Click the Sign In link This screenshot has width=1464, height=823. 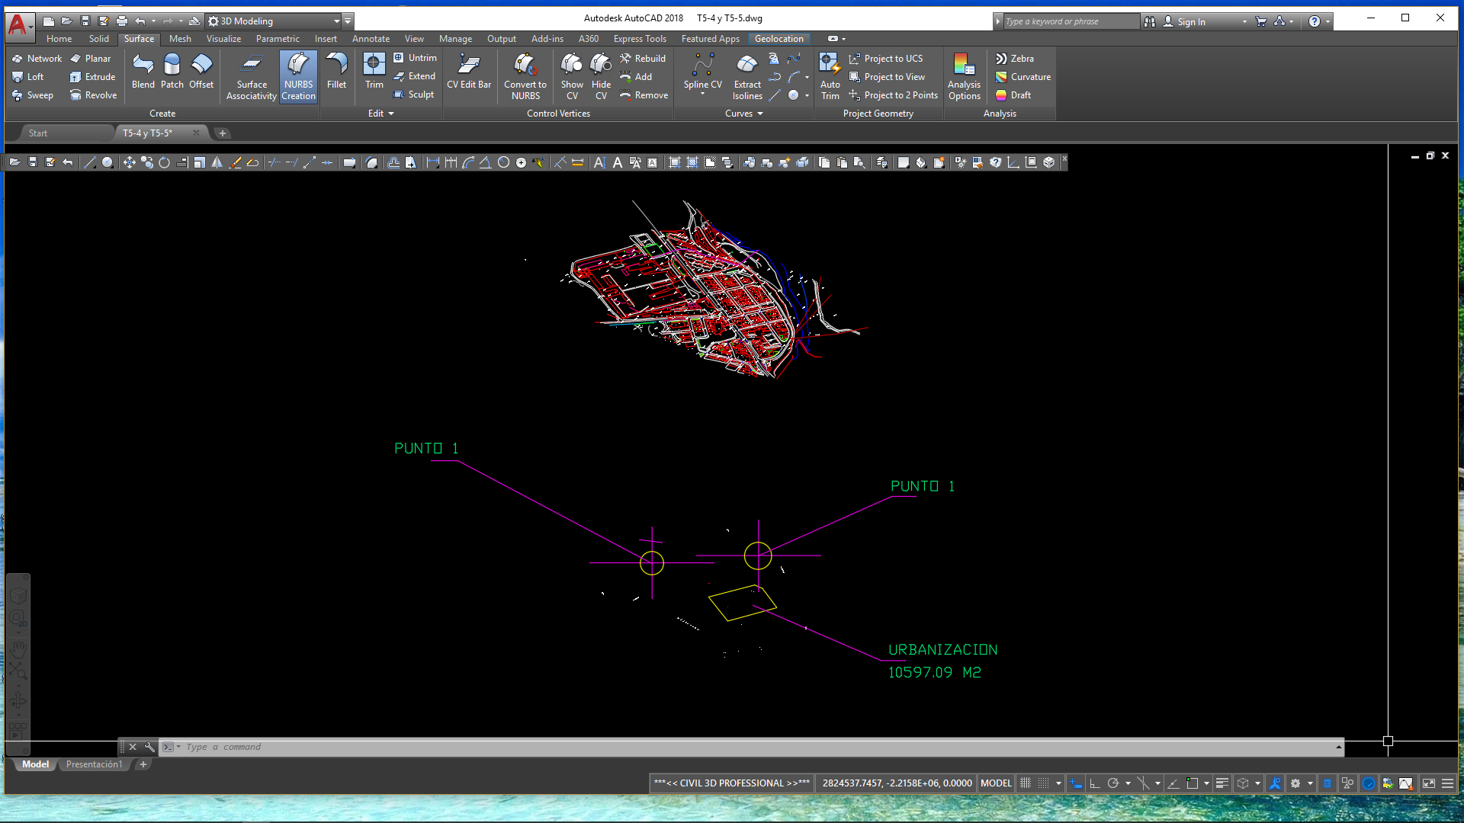coord(1191,21)
